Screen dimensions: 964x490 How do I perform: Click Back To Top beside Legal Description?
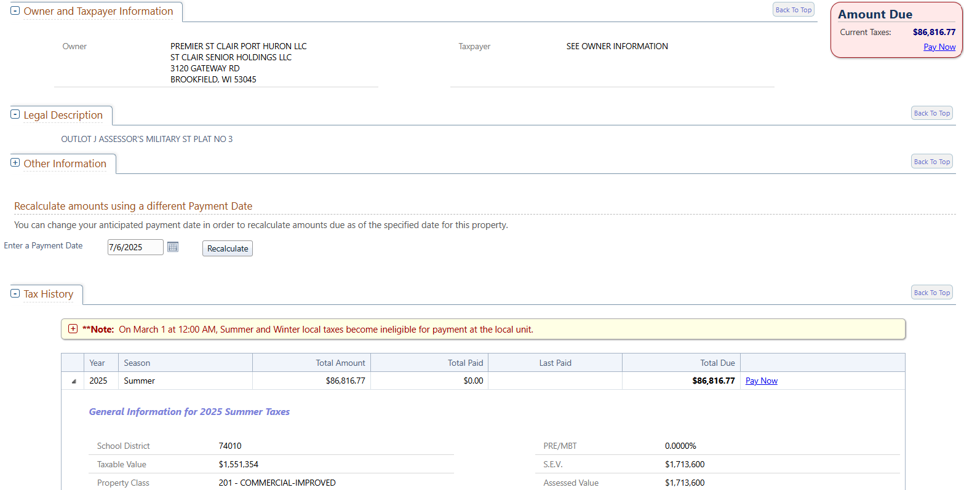[931, 113]
